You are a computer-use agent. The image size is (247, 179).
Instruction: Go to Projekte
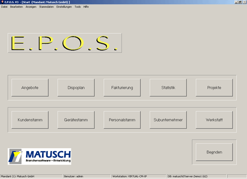click(214, 88)
